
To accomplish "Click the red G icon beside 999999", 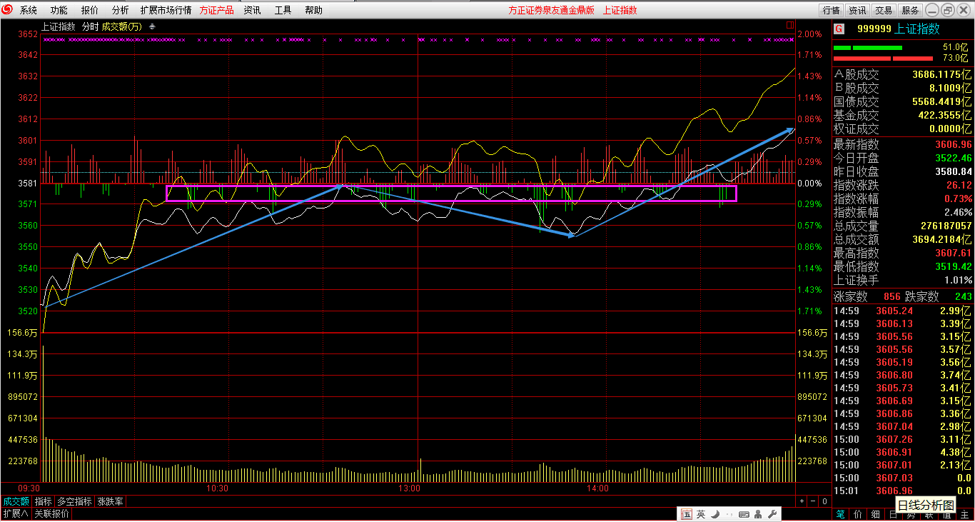I will [x=839, y=29].
